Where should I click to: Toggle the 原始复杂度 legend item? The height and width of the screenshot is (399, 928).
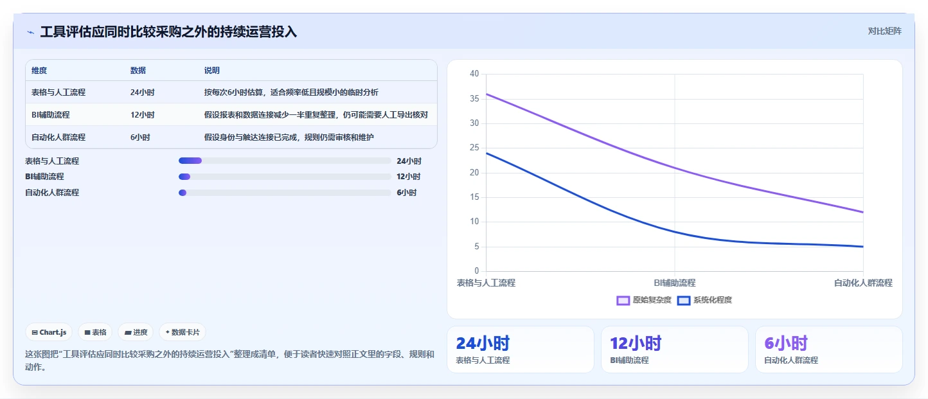pyautogui.click(x=643, y=300)
